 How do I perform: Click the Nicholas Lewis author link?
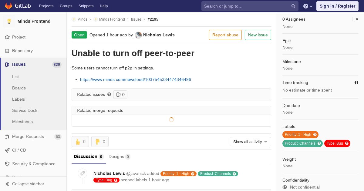tap(159, 35)
